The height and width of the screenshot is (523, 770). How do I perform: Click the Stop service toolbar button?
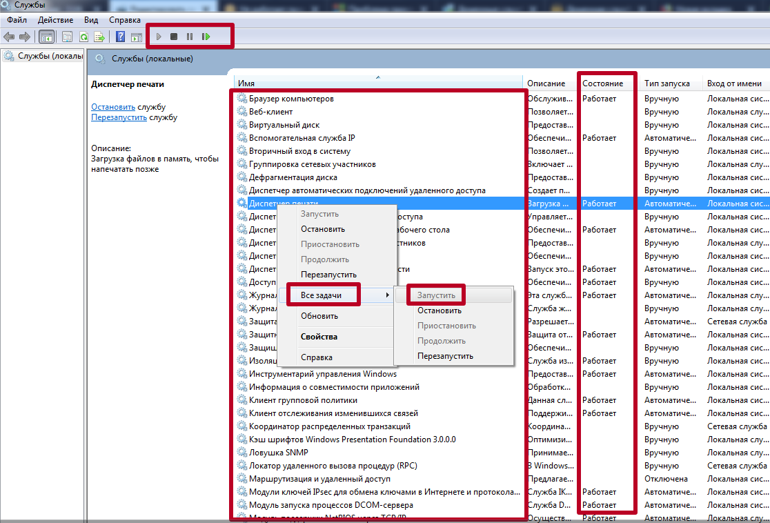click(x=174, y=37)
